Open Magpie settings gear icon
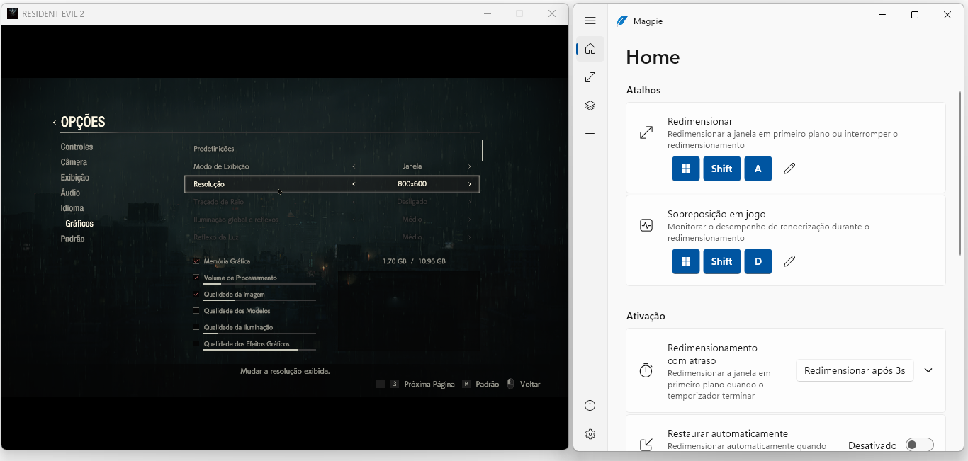 [x=590, y=434]
